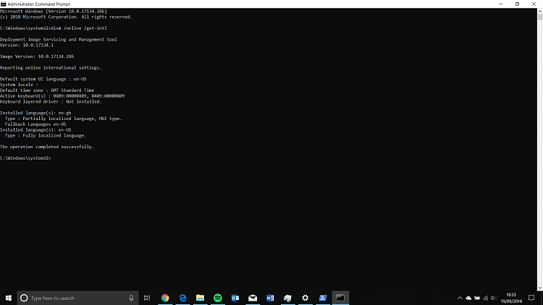
Task: Restore down the Command Prompt window
Action: (x=517, y=4)
